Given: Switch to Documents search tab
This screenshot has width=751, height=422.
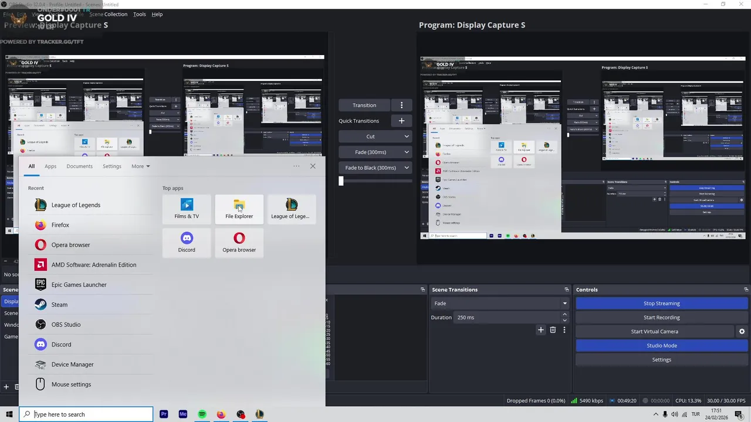Looking at the screenshot, I should pos(79,166).
